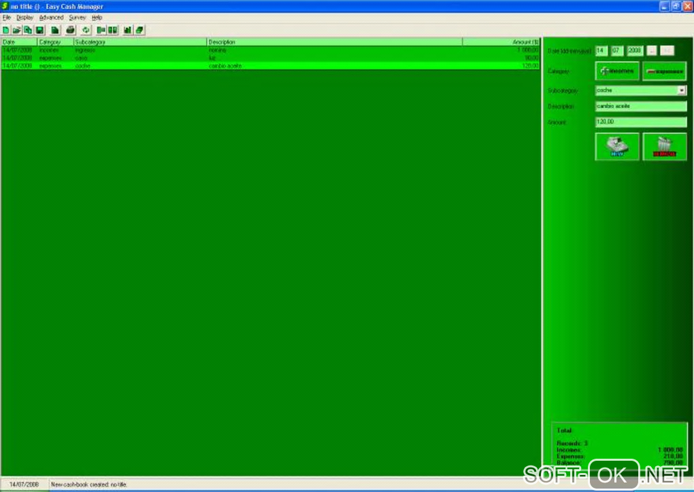Click the dark page icon right of the floppy disk
This screenshot has width=694, height=492.
click(x=55, y=30)
